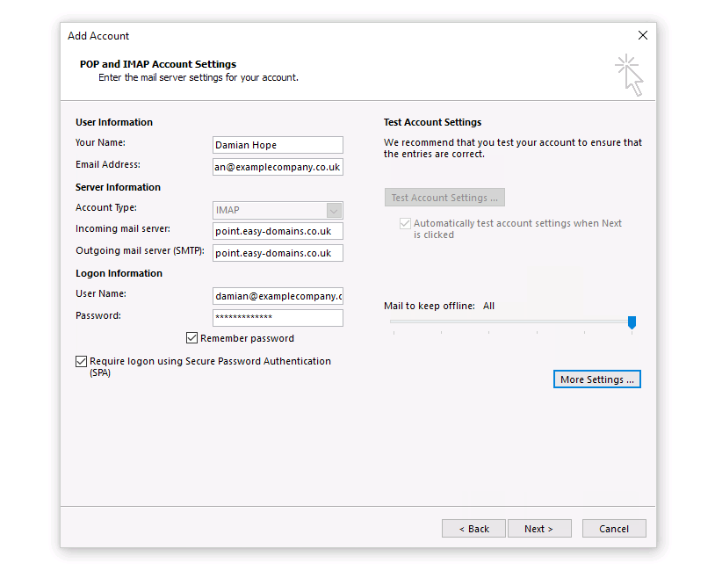Open More Settings dialog

click(596, 379)
